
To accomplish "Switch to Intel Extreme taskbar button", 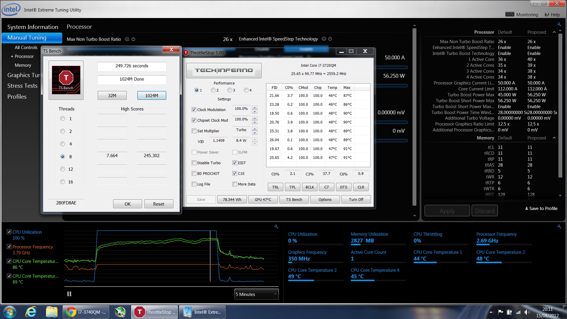I will (202, 312).
